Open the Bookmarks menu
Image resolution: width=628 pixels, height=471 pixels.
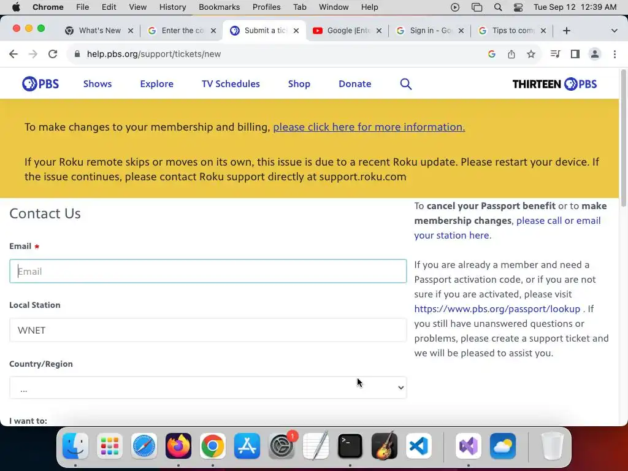click(x=219, y=7)
